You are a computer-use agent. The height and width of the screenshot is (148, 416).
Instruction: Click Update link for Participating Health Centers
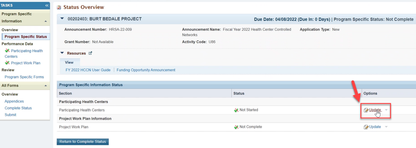click(x=375, y=110)
